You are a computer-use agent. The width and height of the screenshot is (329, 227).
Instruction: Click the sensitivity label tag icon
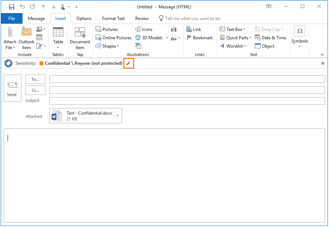pyautogui.click(x=8, y=63)
